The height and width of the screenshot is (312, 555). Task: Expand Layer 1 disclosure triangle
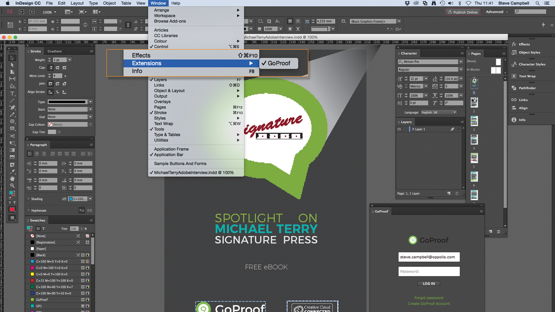tap(413, 129)
